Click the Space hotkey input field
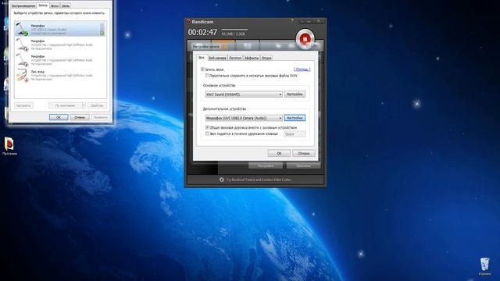 point(295,134)
